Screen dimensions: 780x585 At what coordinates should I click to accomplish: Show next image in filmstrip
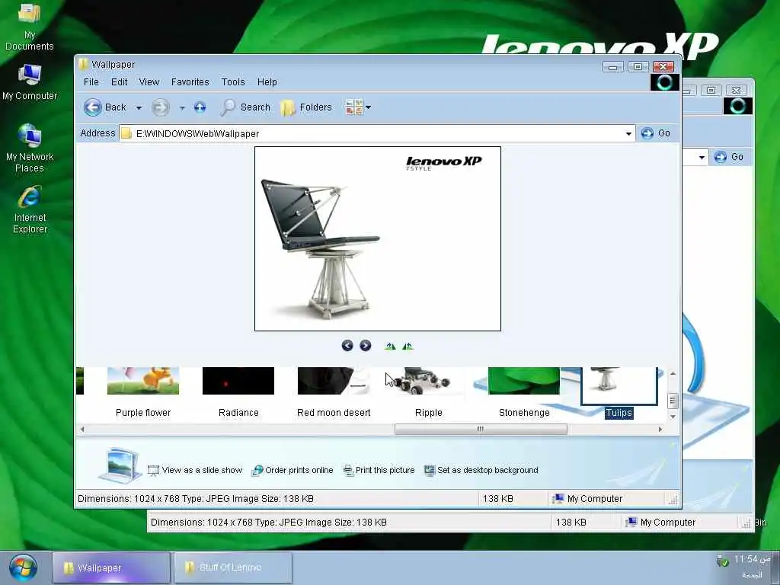coord(365,345)
